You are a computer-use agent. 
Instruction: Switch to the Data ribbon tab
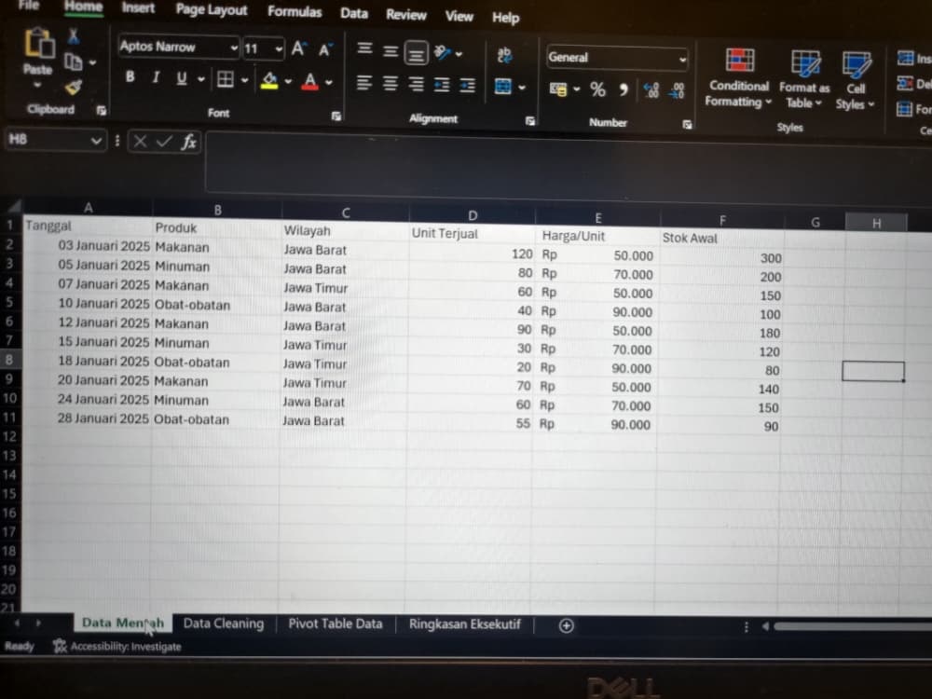353,13
